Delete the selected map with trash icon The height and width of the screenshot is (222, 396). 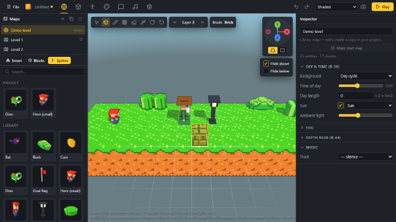pos(80,19)
